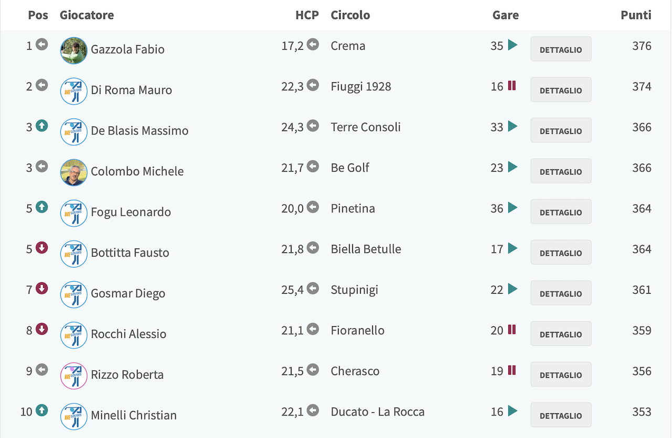Click the grey left arrow next to HCP 17,2

tap(313, 45)
